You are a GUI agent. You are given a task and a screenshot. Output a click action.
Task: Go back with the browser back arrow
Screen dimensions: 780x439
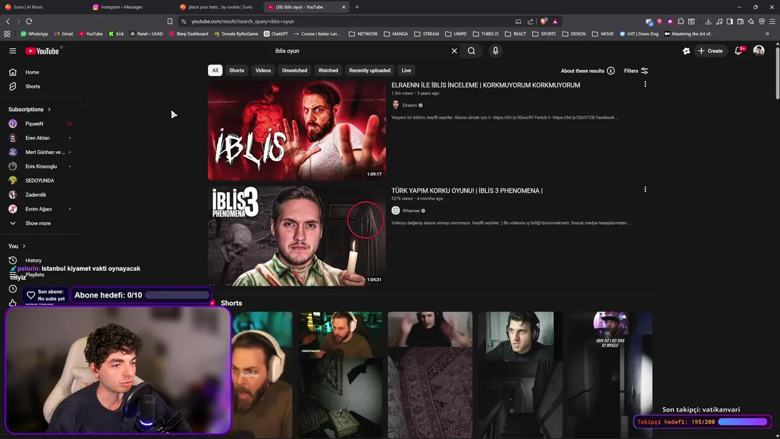8,21
